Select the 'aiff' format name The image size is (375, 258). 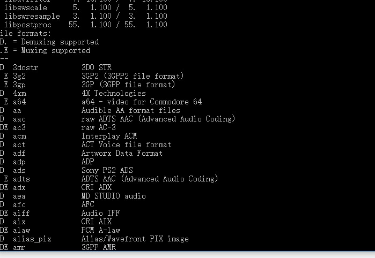click(x=21, y=213)
